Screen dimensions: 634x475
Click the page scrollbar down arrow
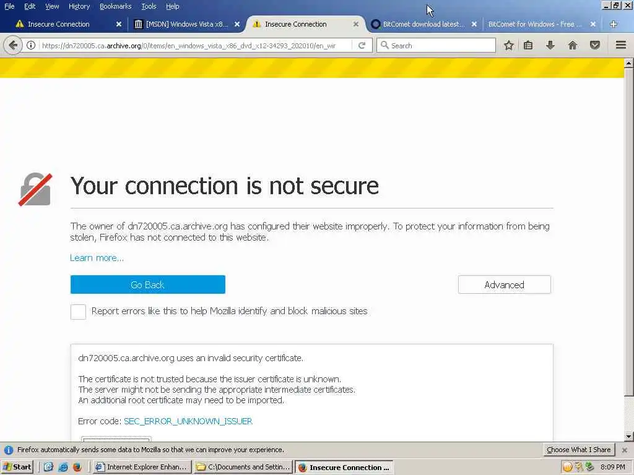[x=628, y=437]
